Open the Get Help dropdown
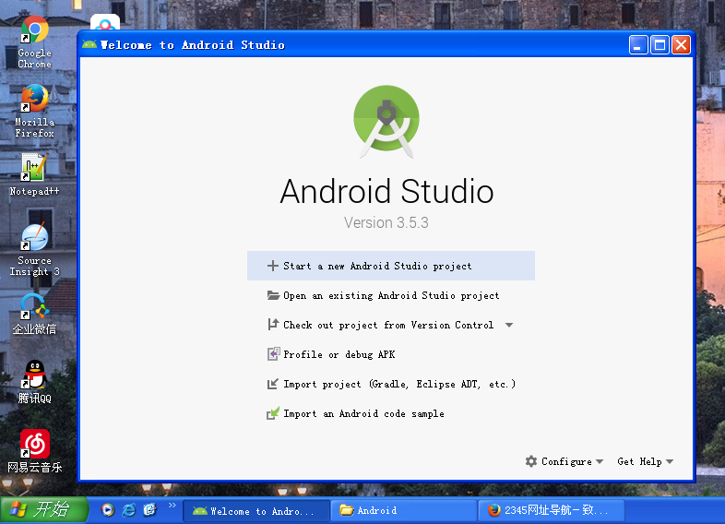The image size is (725, 524). (x=645, y=461)
